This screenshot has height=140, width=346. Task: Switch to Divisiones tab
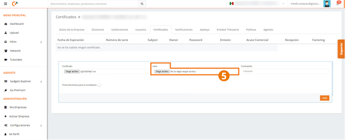(x=98, y=30)
